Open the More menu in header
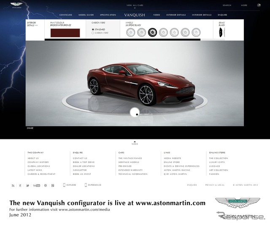This screenshot has width=270, height=225. coord(244,5)
